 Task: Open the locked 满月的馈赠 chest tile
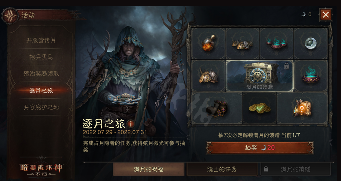pos(260,76)
